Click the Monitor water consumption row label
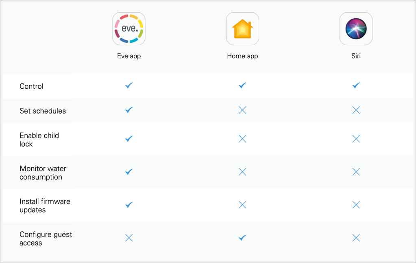This screenshot has width=416, height=263. tap(43, 173)
